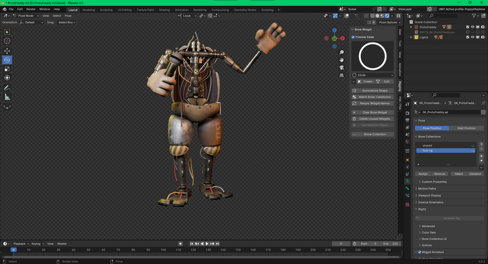Viewport: 488px width, 264px height.
Task: Expand the Inverse Kinematics panel
Action: click(450, 202)
